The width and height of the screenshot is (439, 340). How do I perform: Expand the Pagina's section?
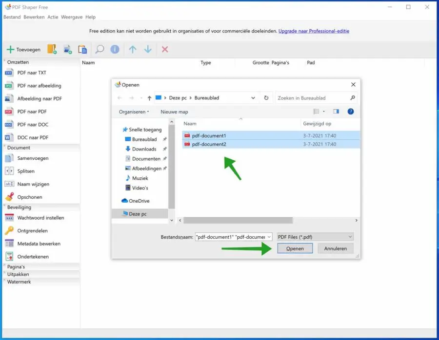coord(41,267)
